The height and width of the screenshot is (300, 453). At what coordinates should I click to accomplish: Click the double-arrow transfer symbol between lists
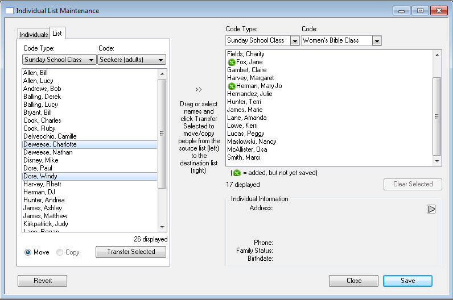pyautogui.click(x=198, y=89)
